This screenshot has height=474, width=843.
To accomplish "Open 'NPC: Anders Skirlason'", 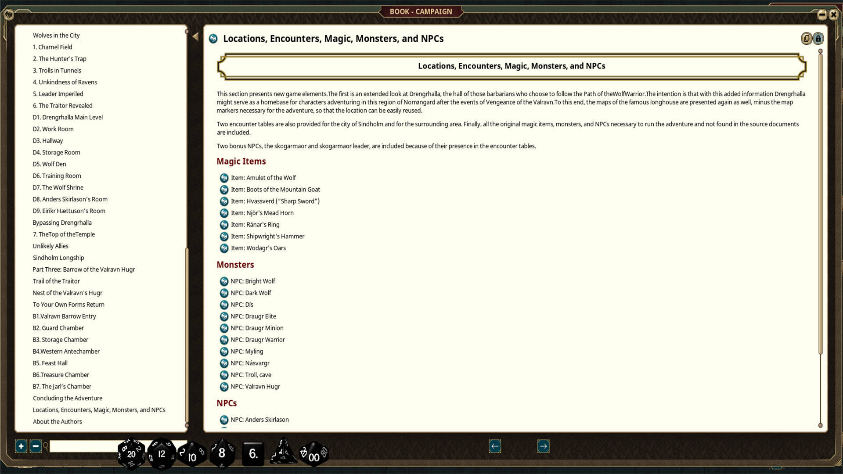I will coord(259,420).
